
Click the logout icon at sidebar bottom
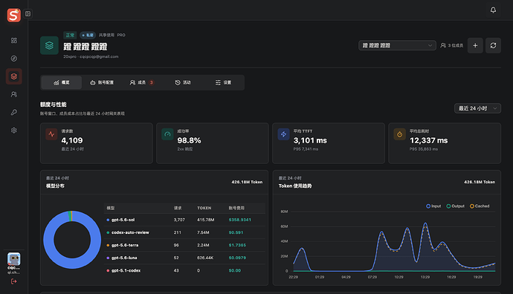tap(13, 281)
